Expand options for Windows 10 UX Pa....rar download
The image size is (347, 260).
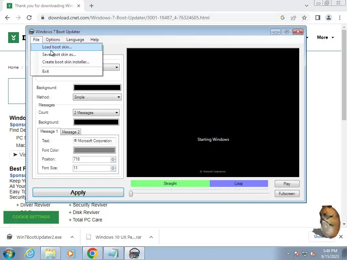151,237
